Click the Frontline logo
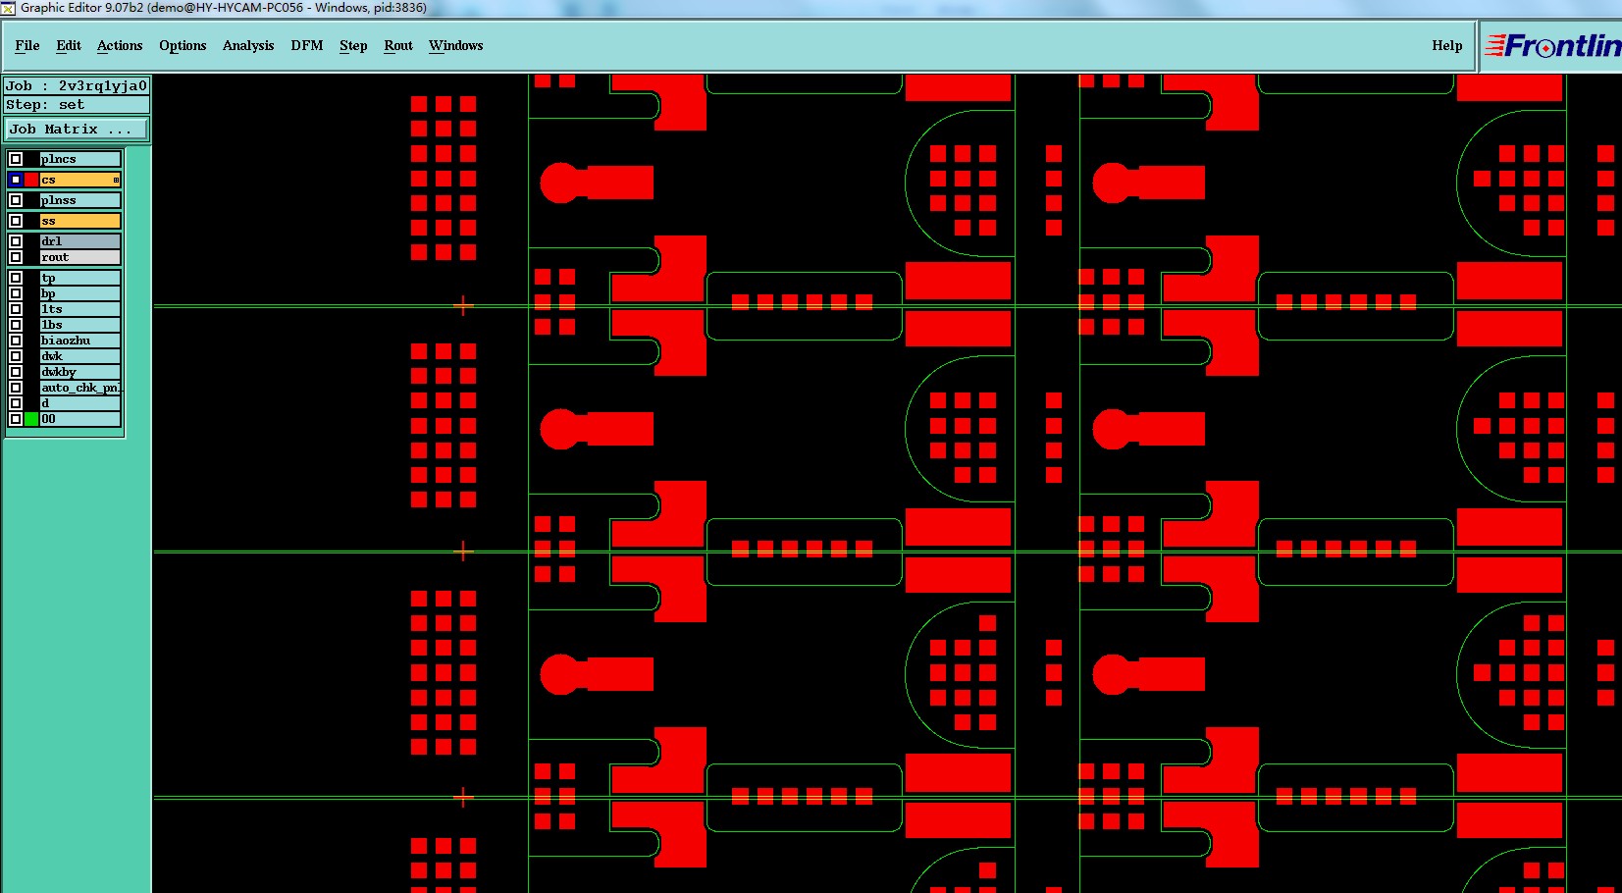The height and width of the screenshot is (893, 1622). tap(1551, 46)
